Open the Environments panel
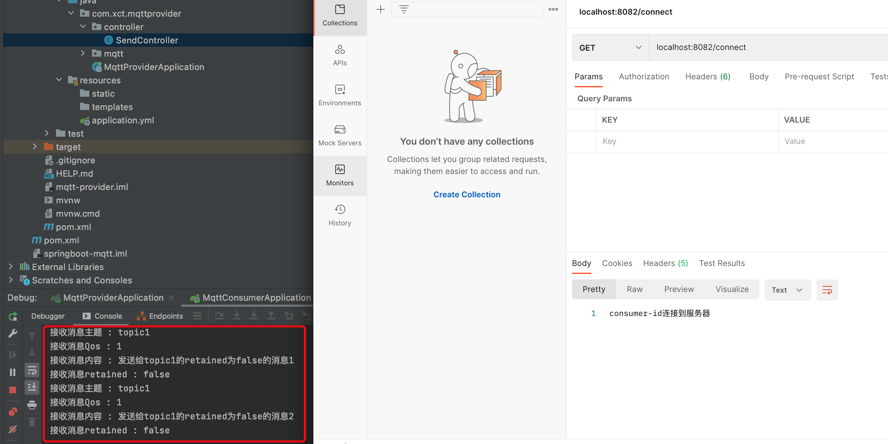This screenshot has height=444, width=888. coord(340,94)
